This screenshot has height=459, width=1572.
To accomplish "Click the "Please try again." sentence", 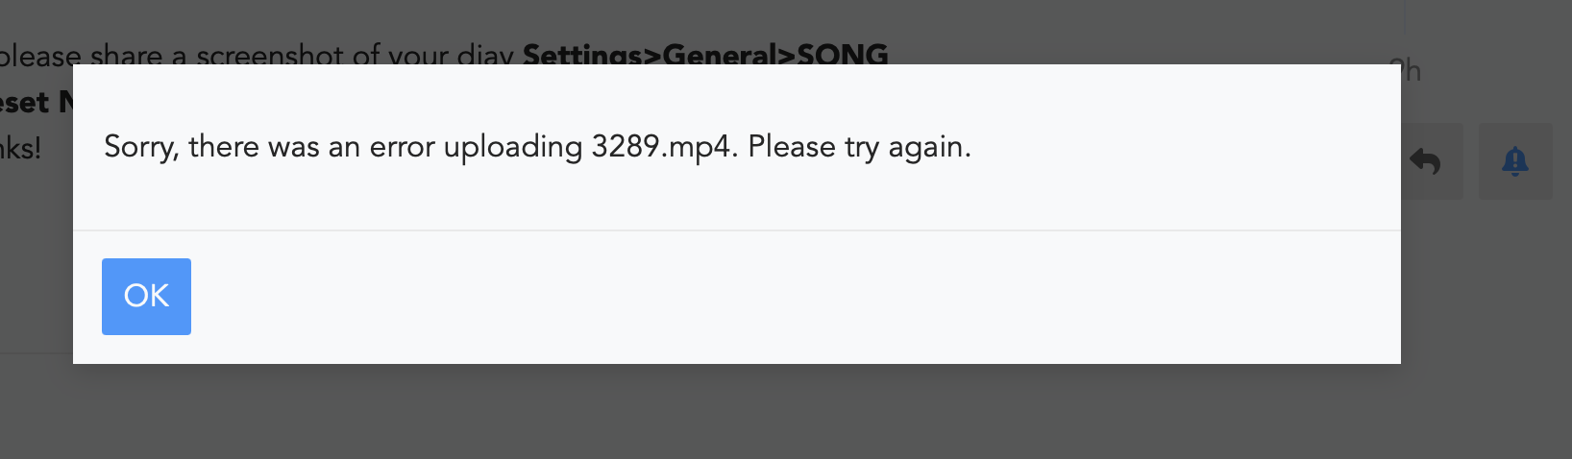I will tap(860, 147).
